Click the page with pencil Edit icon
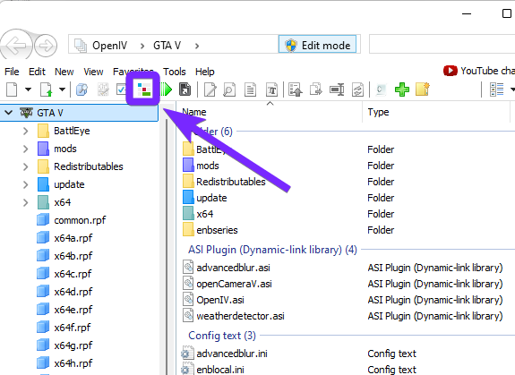Viewport: 515px width, 375px height. point(210,89)
